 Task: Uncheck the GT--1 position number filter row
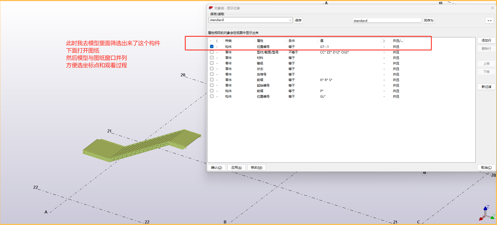[x=212, y=47]
